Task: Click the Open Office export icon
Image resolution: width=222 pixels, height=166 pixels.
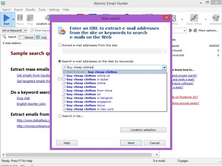Action: [x=194, y=18]
